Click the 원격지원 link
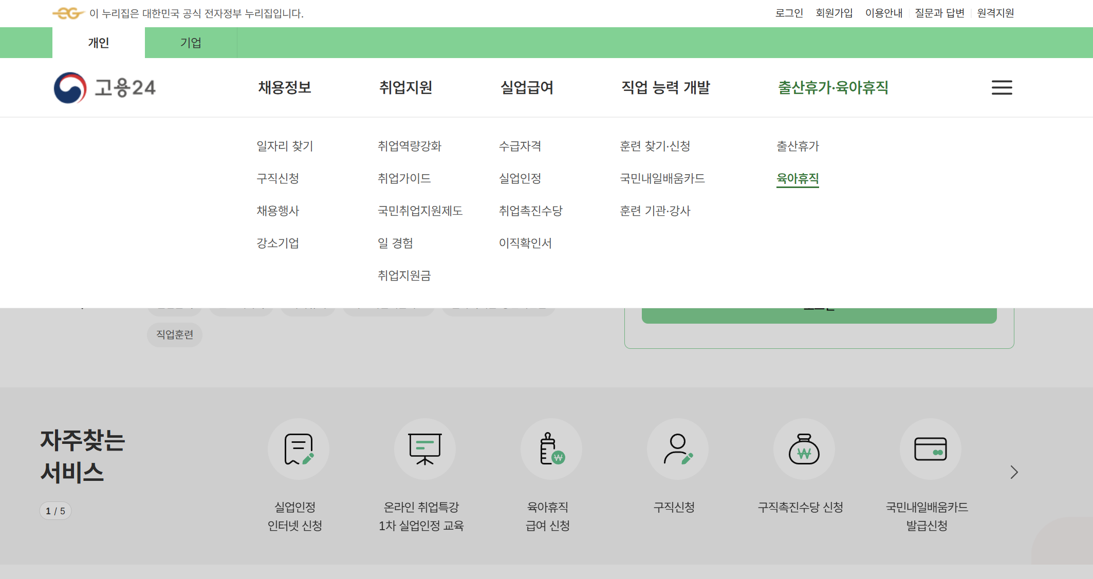 [995, 13]
